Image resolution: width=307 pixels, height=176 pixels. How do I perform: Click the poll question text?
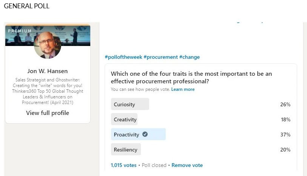click(x=191, y=77)
